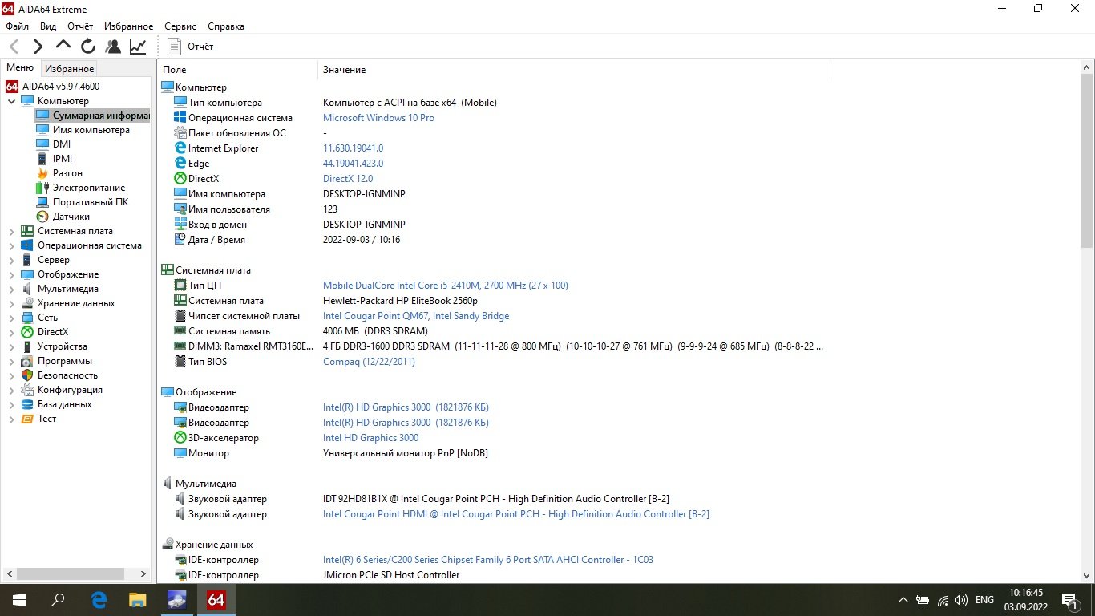The image size is (1095, 616).
Task: Click the Электропитание battery icon in the tree
Action: pyautogui.click(x=42, y=188)
